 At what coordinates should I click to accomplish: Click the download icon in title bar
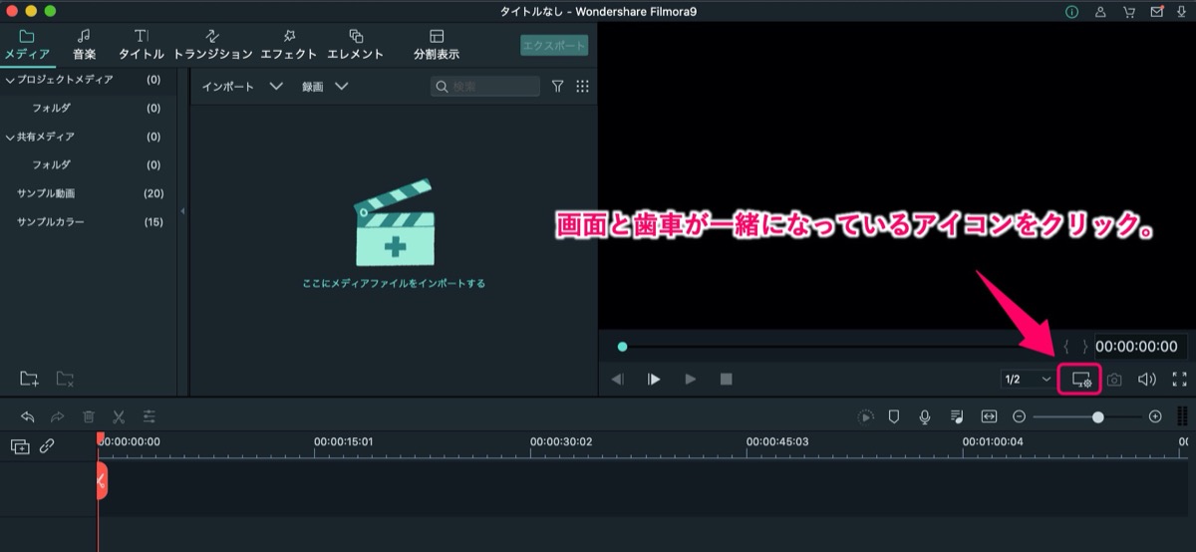[x=1183, y=12]
